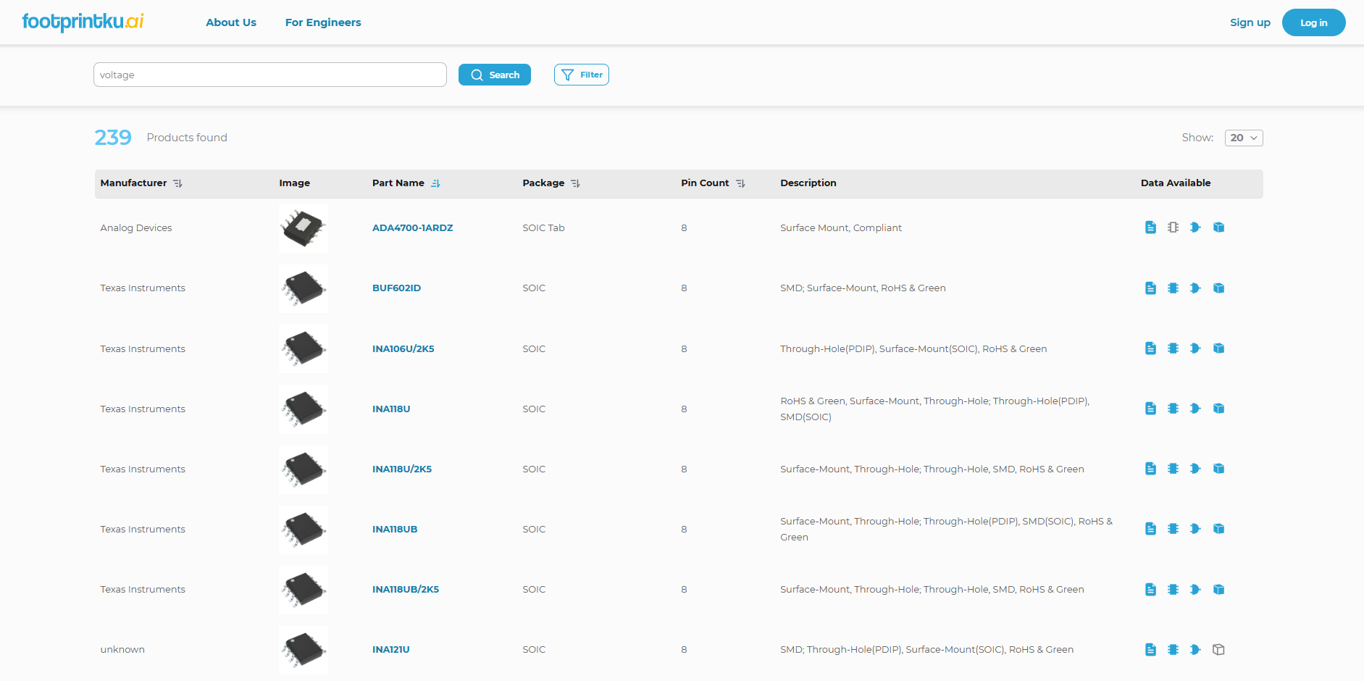Open datasheet icon for BUF602ID

[x=1150, y=288]
